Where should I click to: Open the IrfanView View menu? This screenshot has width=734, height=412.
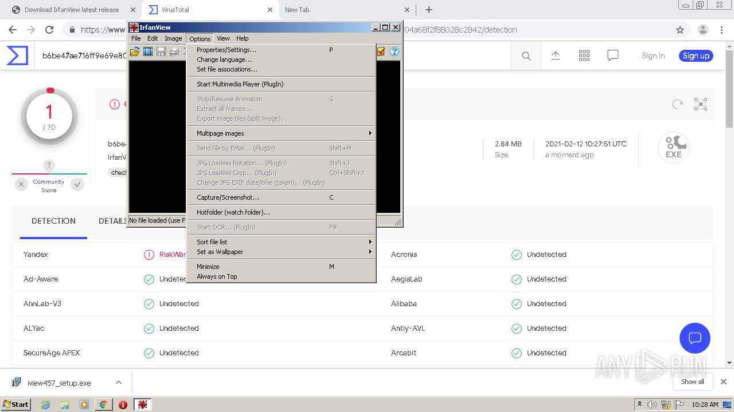coord(223,38)
